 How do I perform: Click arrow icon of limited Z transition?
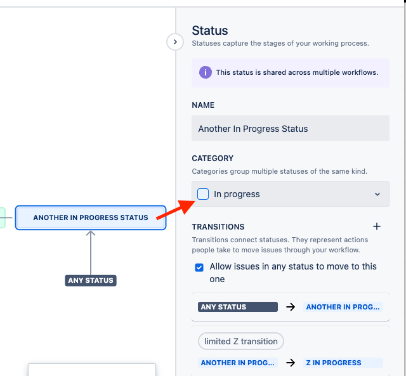291,363
